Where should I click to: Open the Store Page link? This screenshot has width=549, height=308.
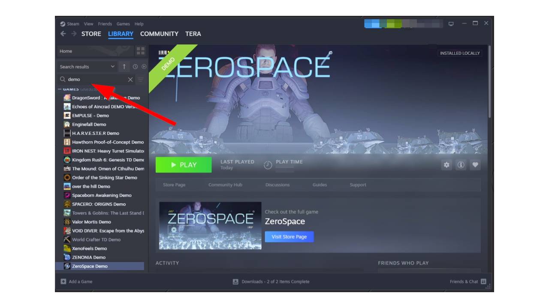point(174,185)
